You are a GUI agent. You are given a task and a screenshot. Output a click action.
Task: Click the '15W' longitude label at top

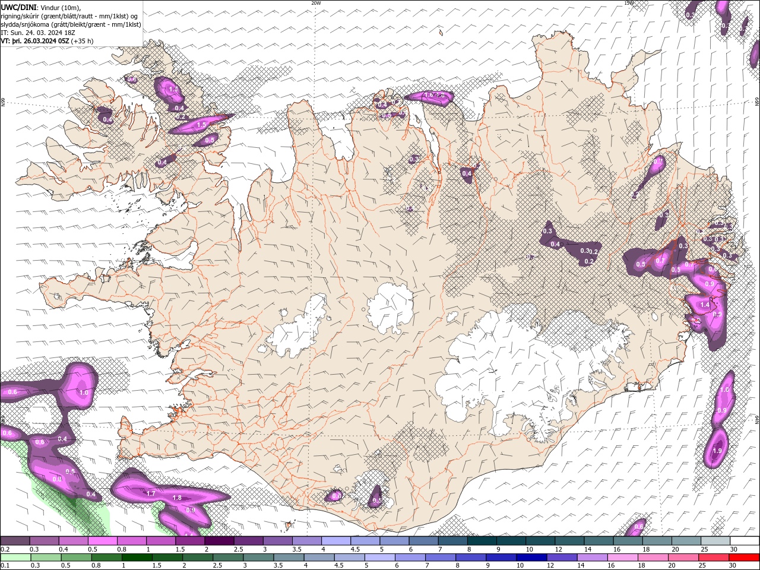click(x=629, y=3)
